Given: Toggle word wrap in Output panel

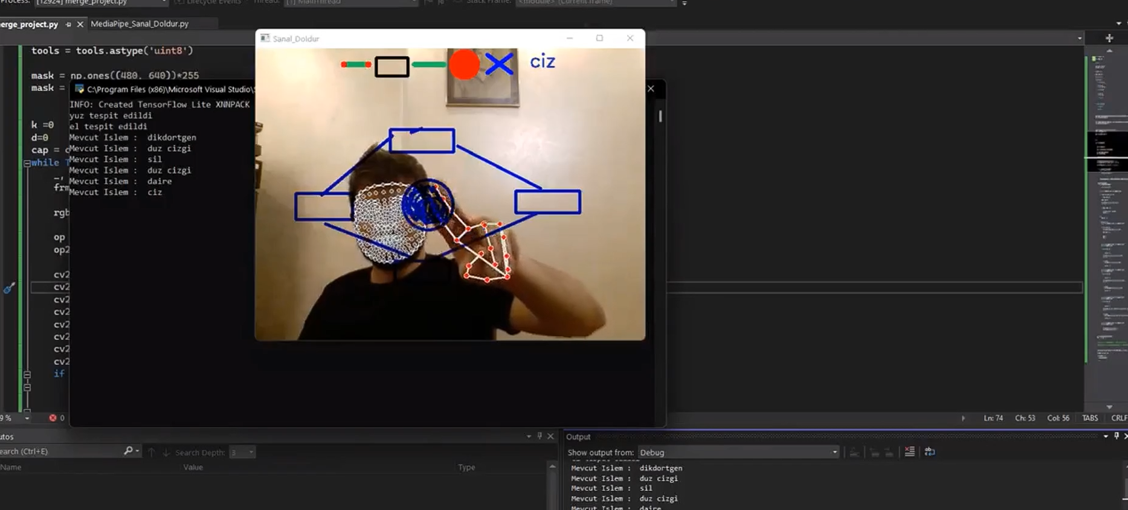Looking at the screenshot, I should point(929,451).
